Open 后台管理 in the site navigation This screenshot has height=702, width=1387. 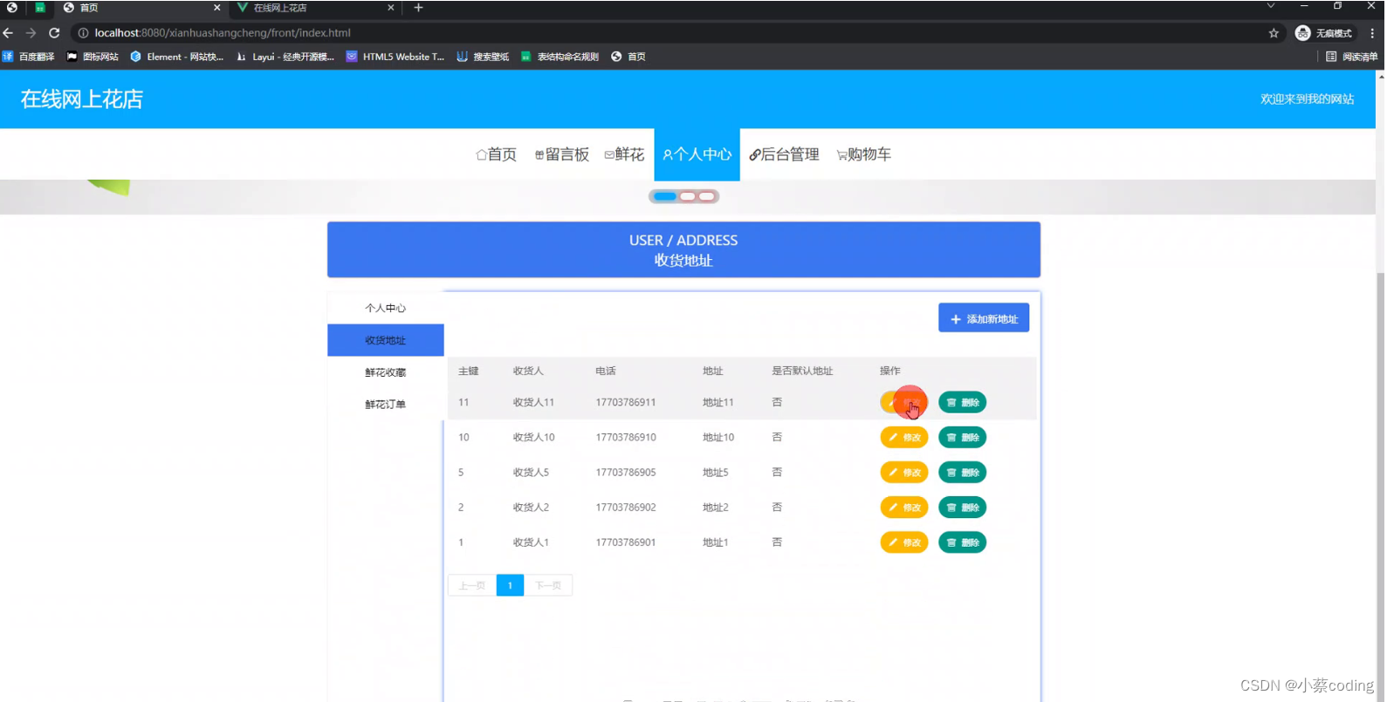[x=784, y=154]
